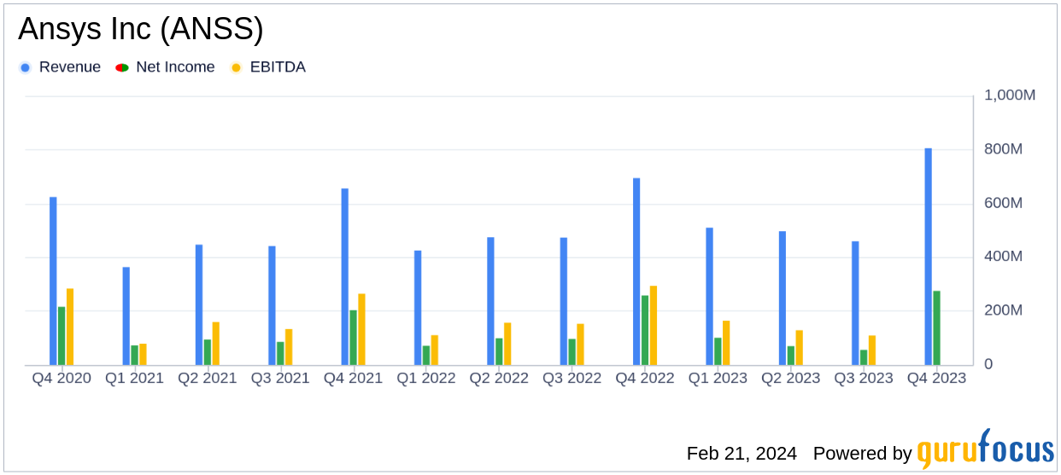Toggle the Net Income legend item
Viewport: 1061px width, 475px height.
tap(165, 67)
